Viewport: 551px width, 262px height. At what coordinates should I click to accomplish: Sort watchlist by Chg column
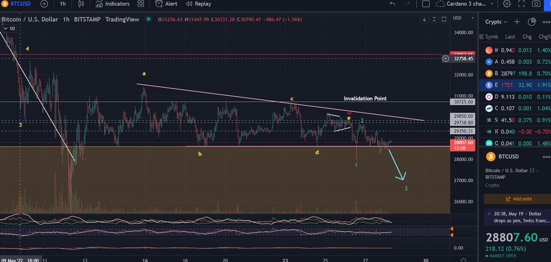pos(527,37)
